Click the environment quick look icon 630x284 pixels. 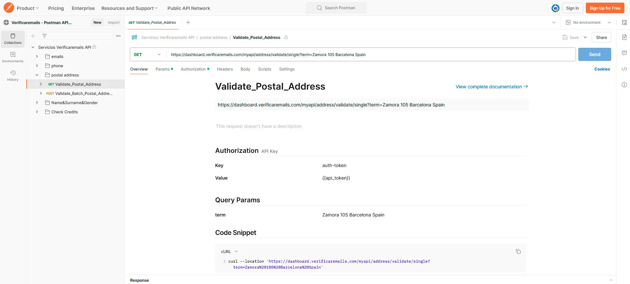point(624,22)
